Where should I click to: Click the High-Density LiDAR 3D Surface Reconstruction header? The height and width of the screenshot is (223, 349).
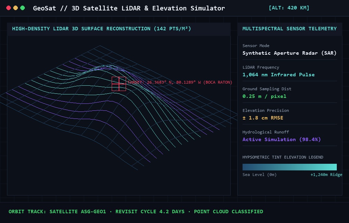click(102, 29)
